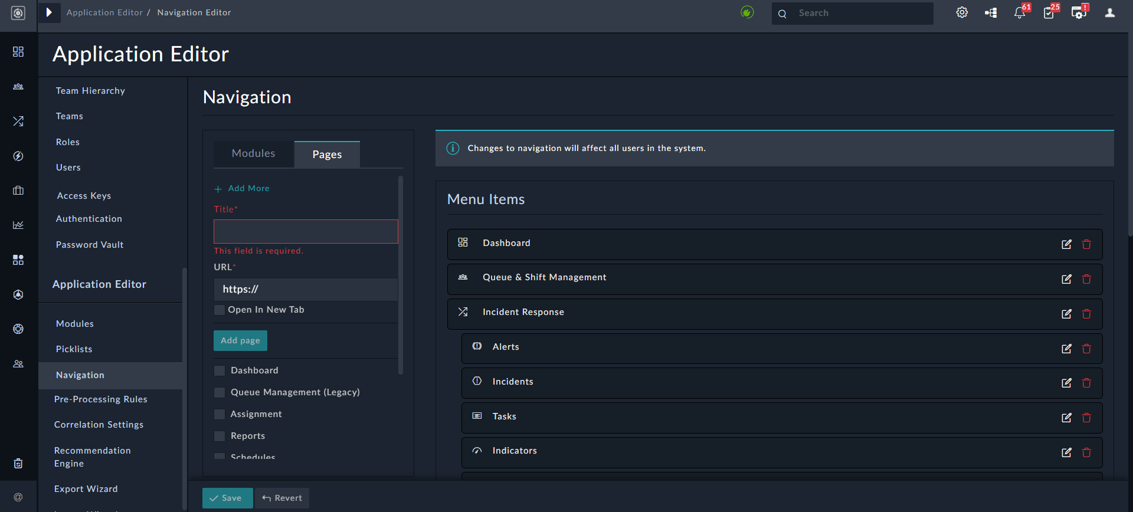
Task: Delete the Dashboard menu item
Action: pyautogui.click(x=1086, y=244)
